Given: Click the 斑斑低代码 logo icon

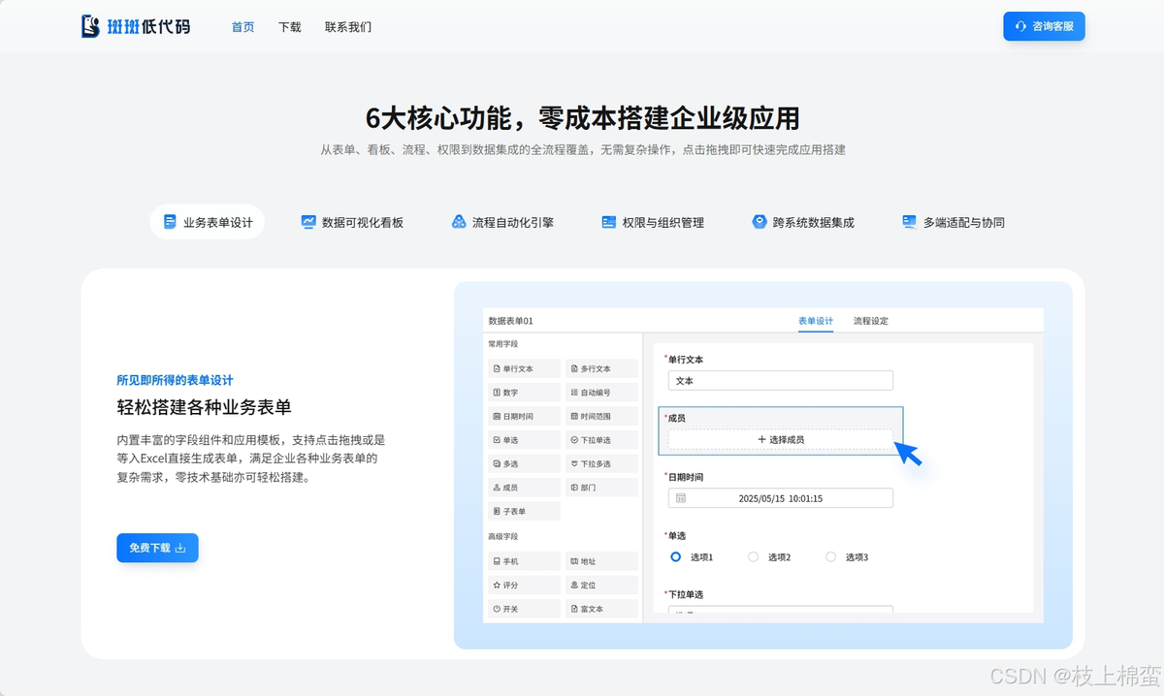Looking at the screenshot, I should click(90, 26).
